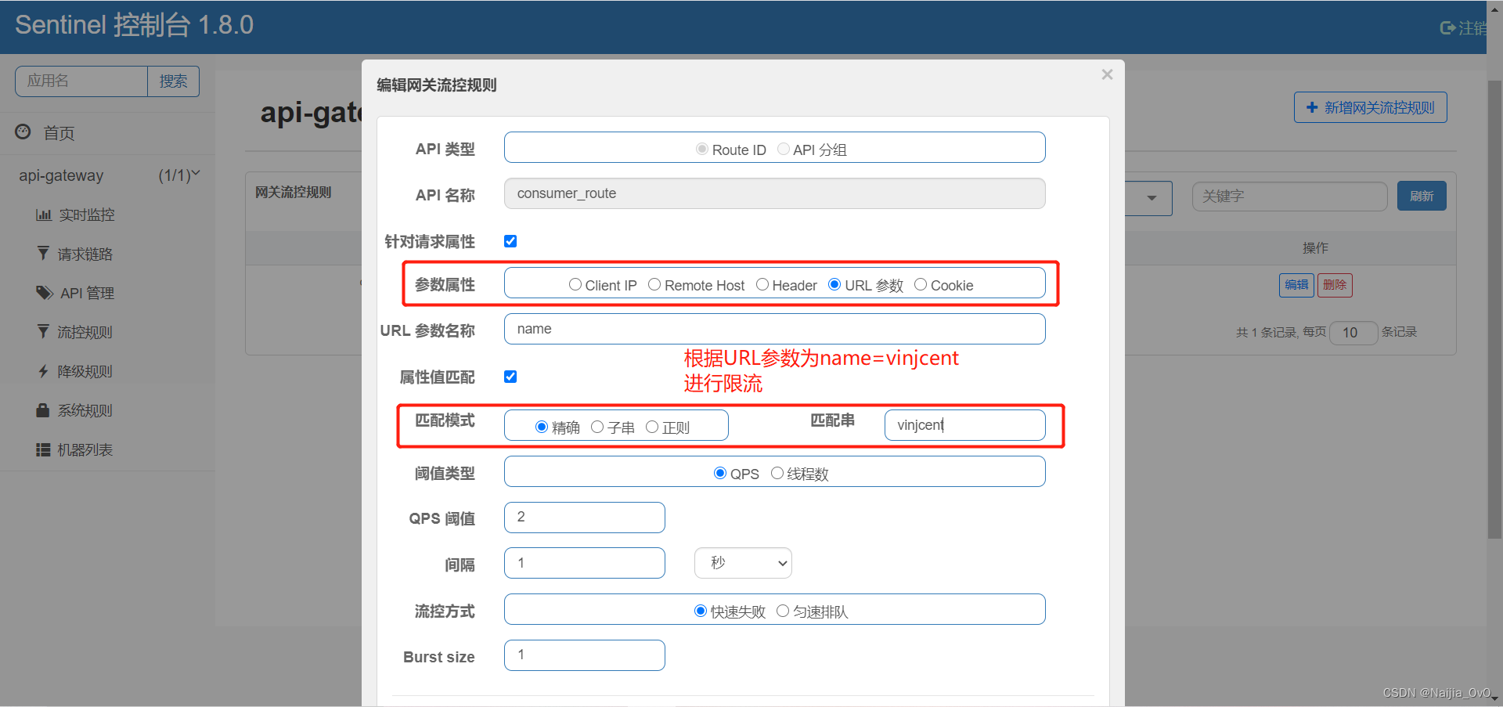Click the 注销 logout link

click(x=1463, y=28)
